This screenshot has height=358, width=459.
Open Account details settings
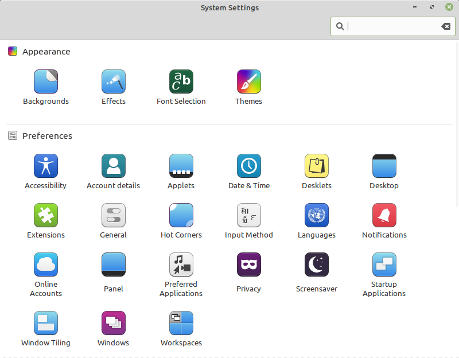tap(114, 166)
